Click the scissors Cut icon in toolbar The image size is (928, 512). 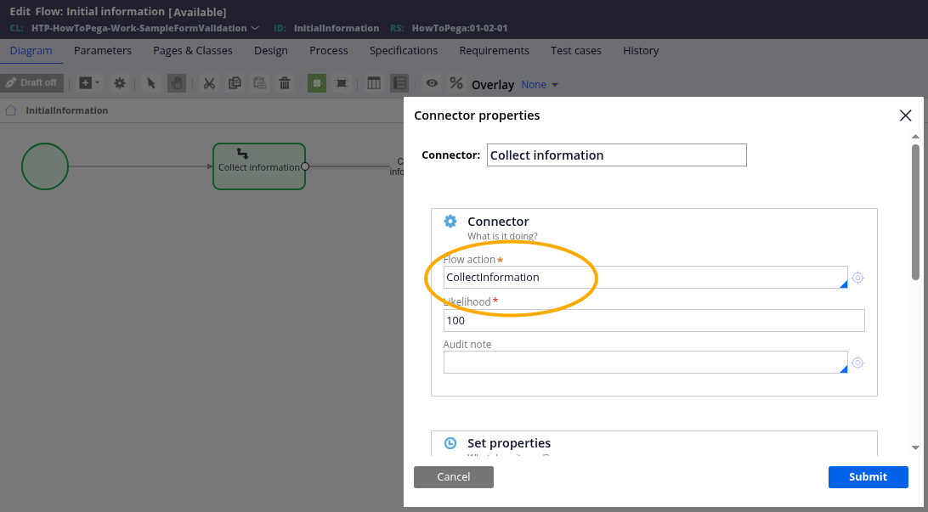[208, 83]
